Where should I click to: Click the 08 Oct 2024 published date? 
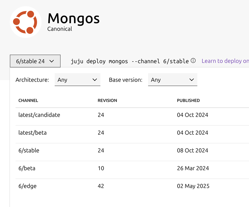192,151
